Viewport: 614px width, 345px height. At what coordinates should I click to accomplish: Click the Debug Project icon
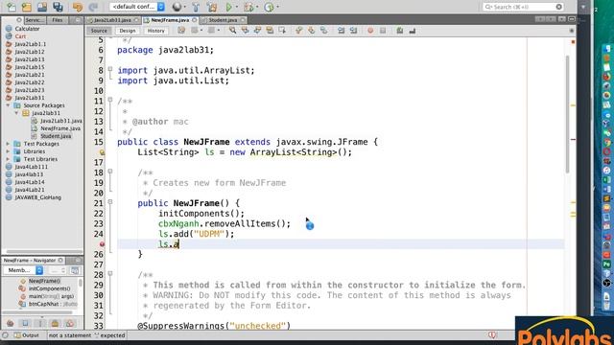point(248,7)
